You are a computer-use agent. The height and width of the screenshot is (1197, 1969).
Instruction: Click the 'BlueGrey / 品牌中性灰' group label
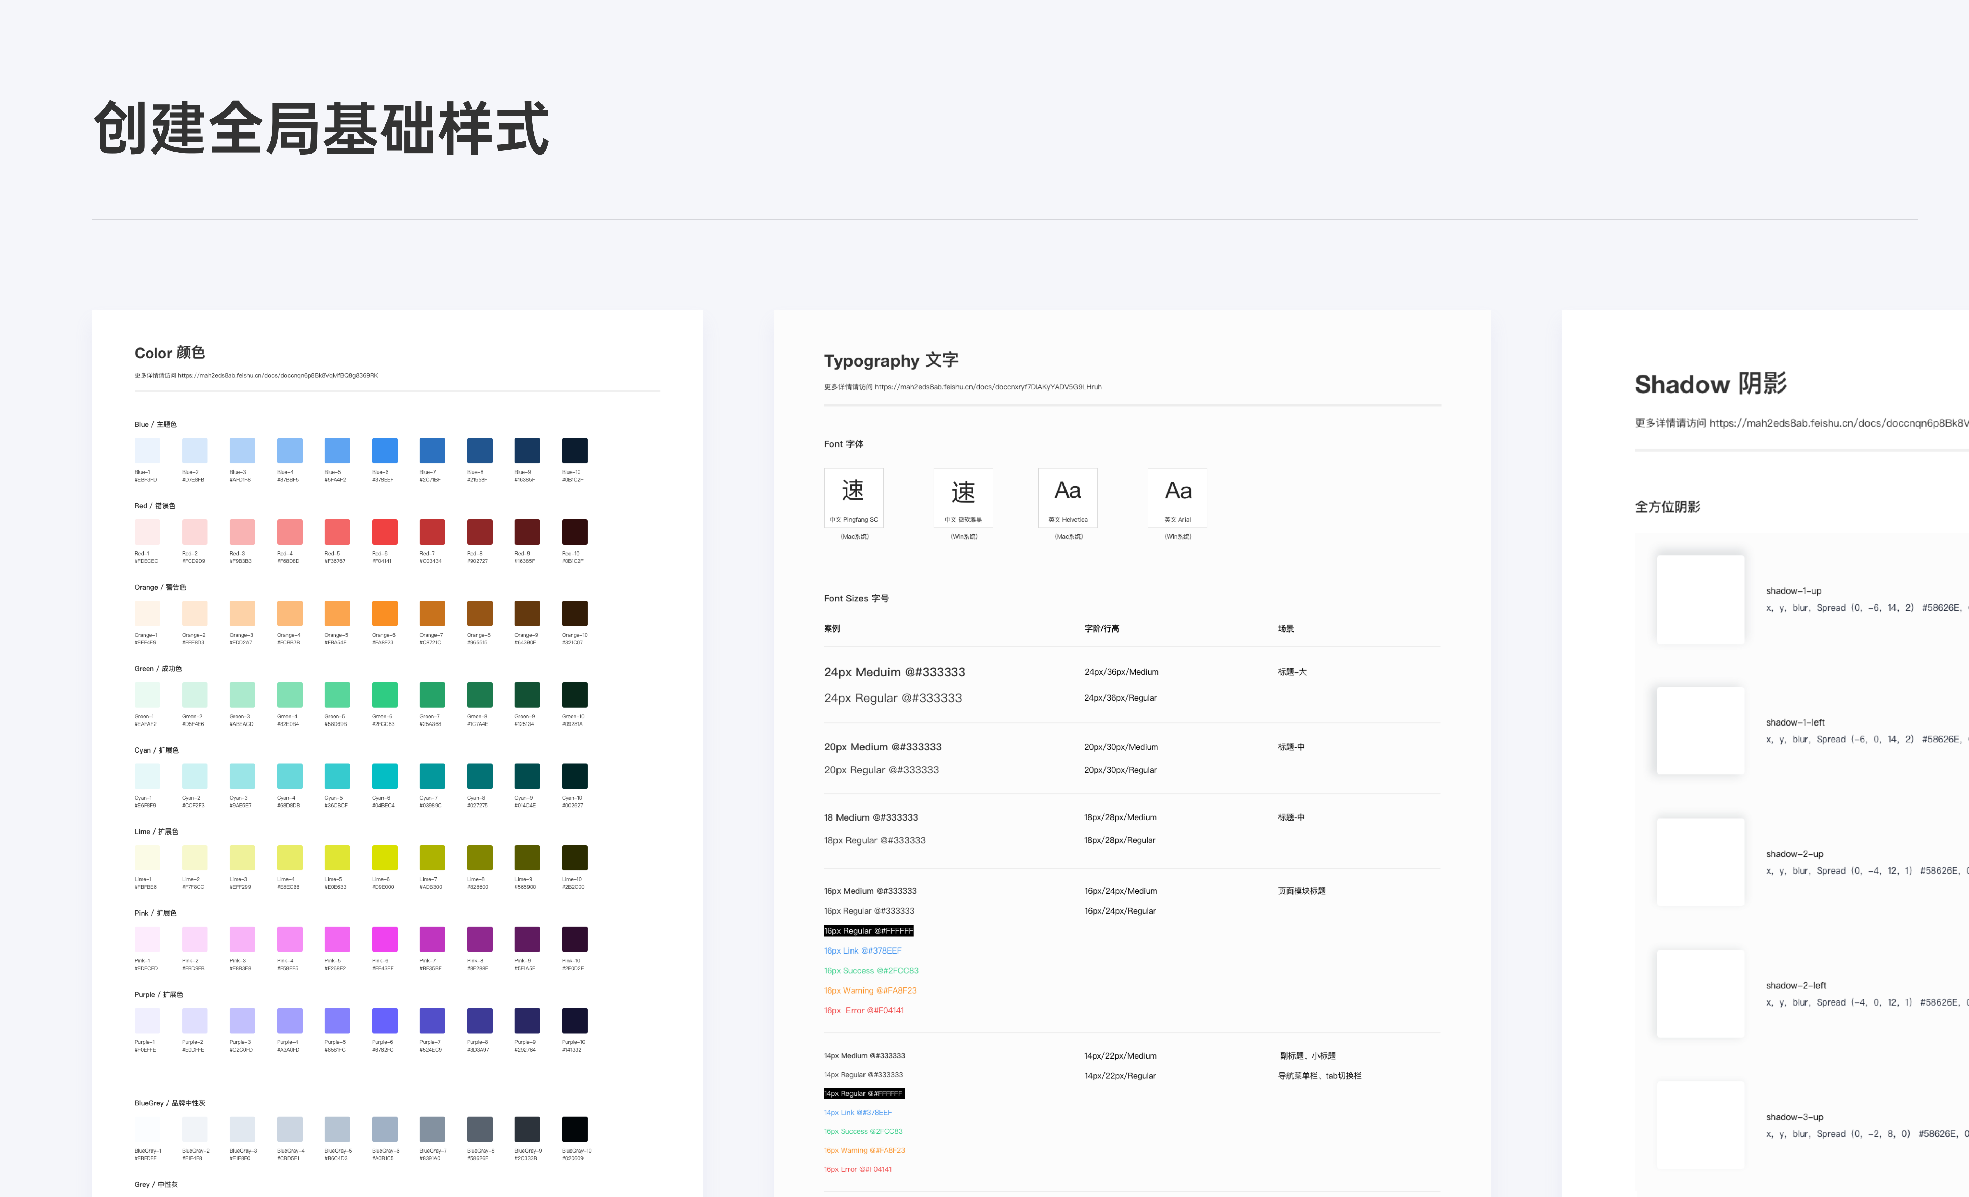(170, 1103)
